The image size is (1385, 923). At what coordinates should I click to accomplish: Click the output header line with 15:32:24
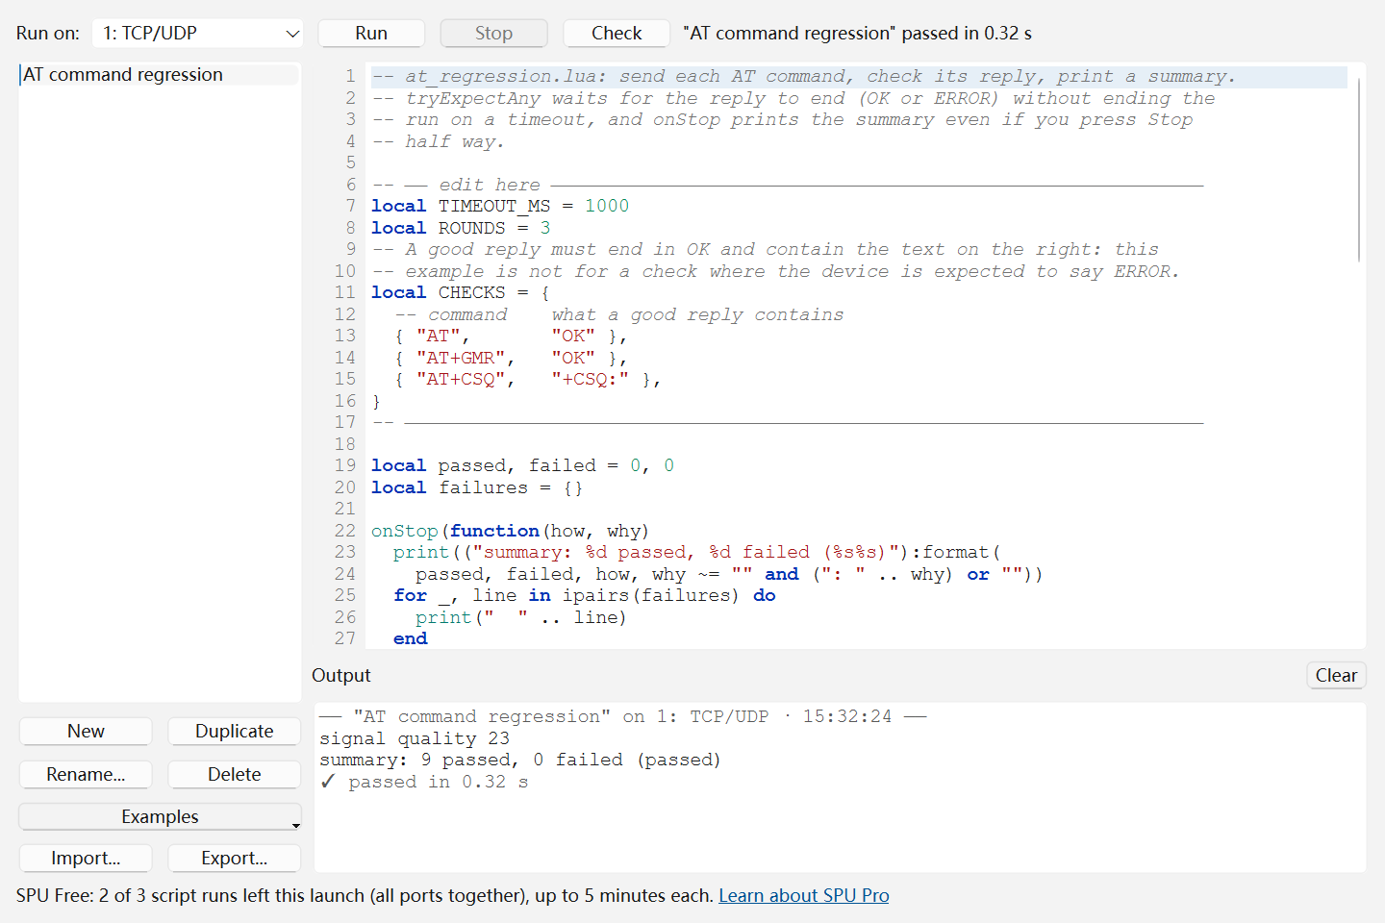pos(623,716)
